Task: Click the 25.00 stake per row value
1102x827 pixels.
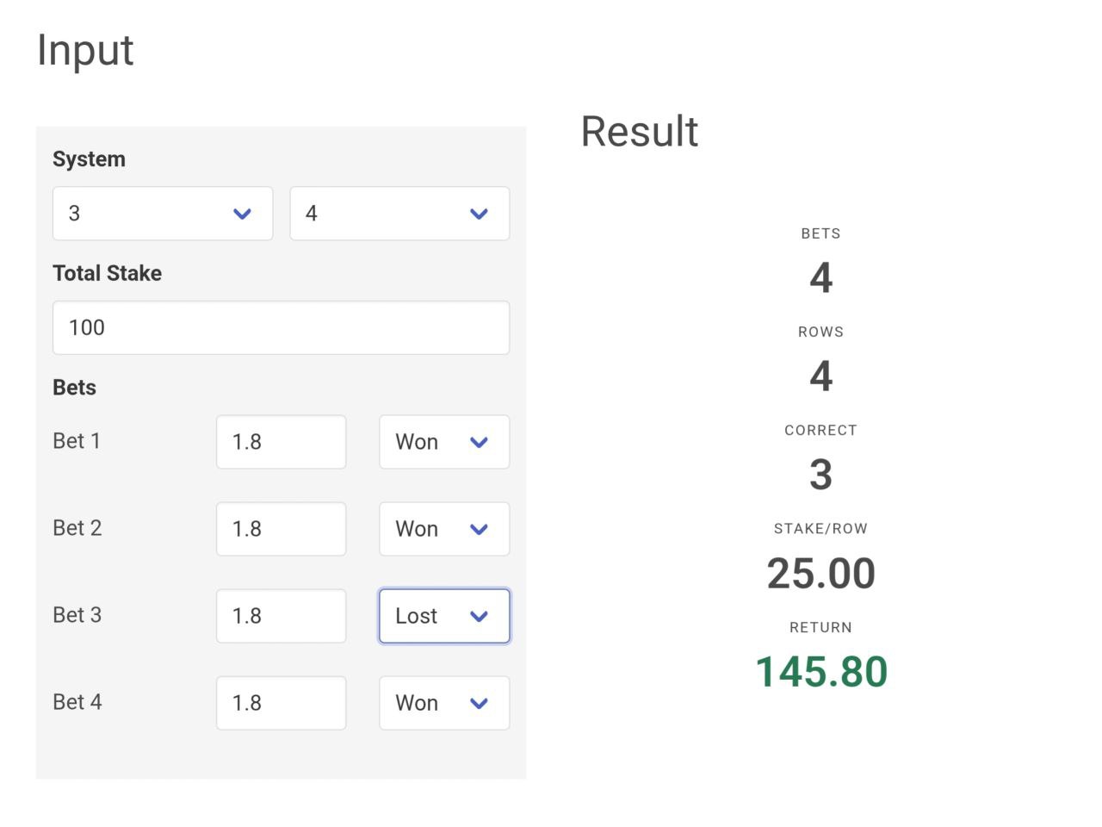Action: [x=820, y=574]
